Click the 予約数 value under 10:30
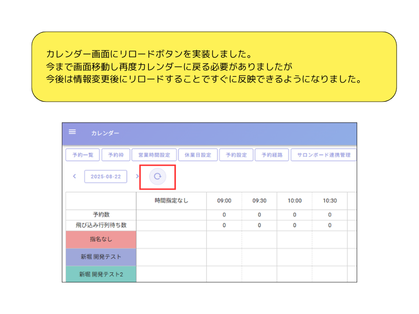This screenshot has width=419, height=314. click(x=330, y=215)
